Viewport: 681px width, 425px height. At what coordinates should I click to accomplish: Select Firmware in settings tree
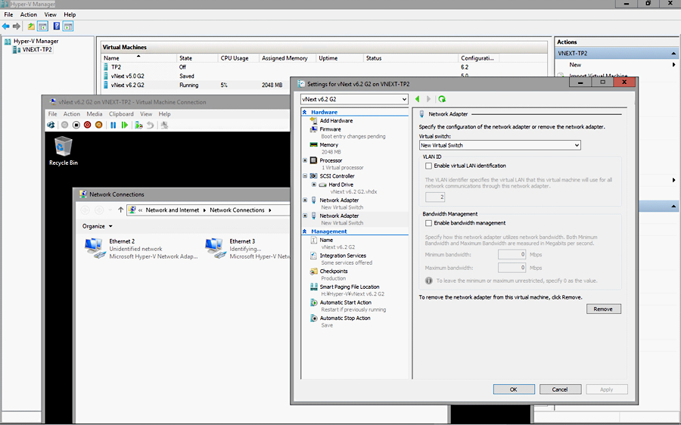coord(330,129)
